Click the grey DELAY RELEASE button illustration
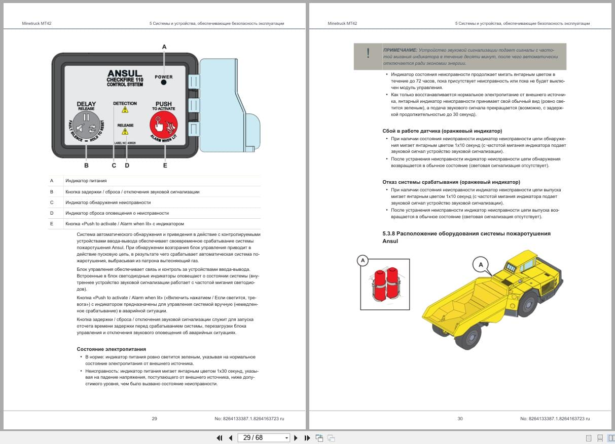 86,126
